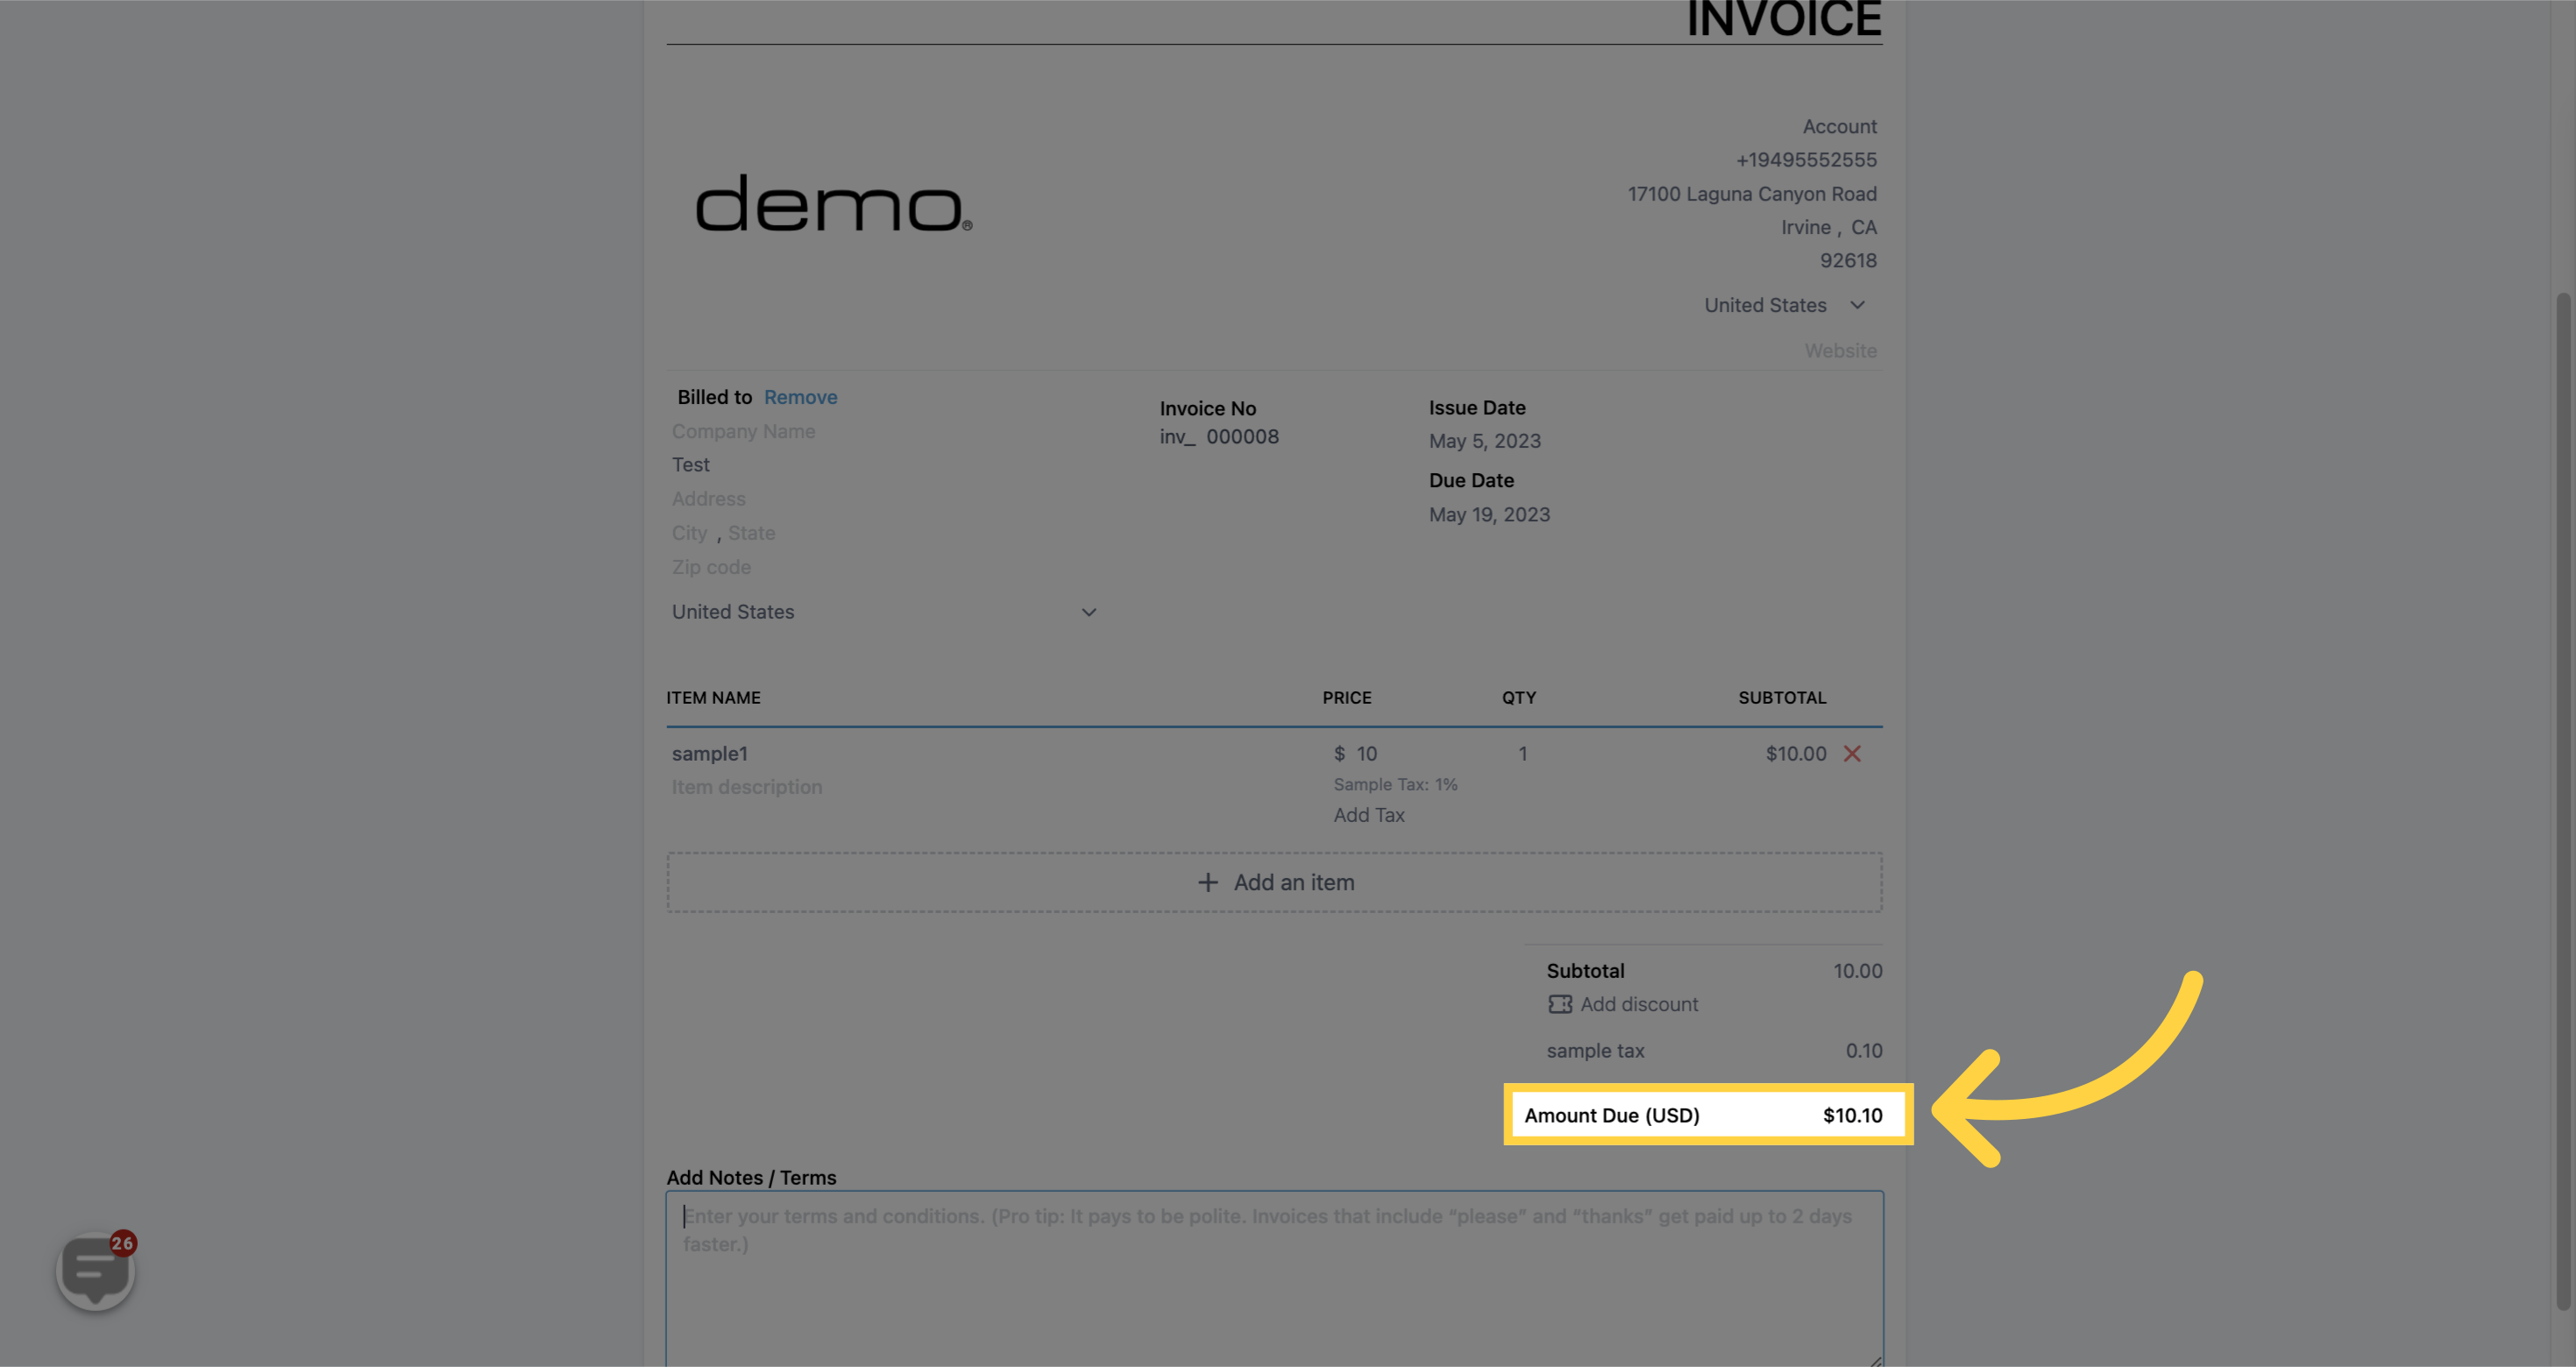The width and height of the screenshot is (2576, 1367).
Task: Click the price value 10
Action: click(x=1366, y=754)
